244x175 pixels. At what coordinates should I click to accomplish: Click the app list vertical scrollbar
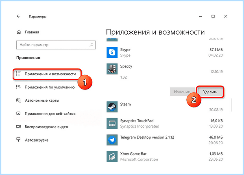pyautogui.click(x=231, y=105)
